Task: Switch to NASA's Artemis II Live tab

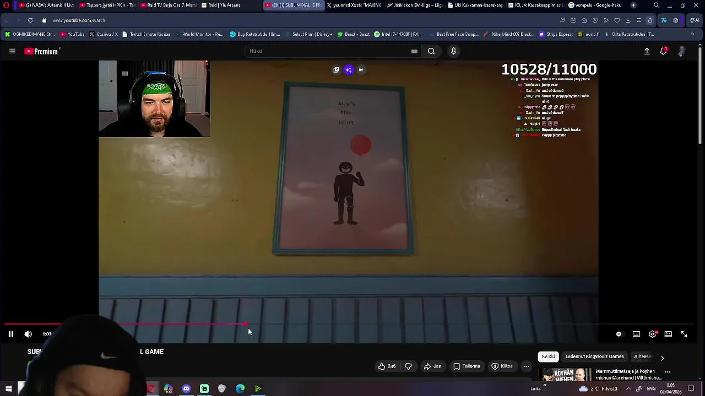Action: pos(45,5)
